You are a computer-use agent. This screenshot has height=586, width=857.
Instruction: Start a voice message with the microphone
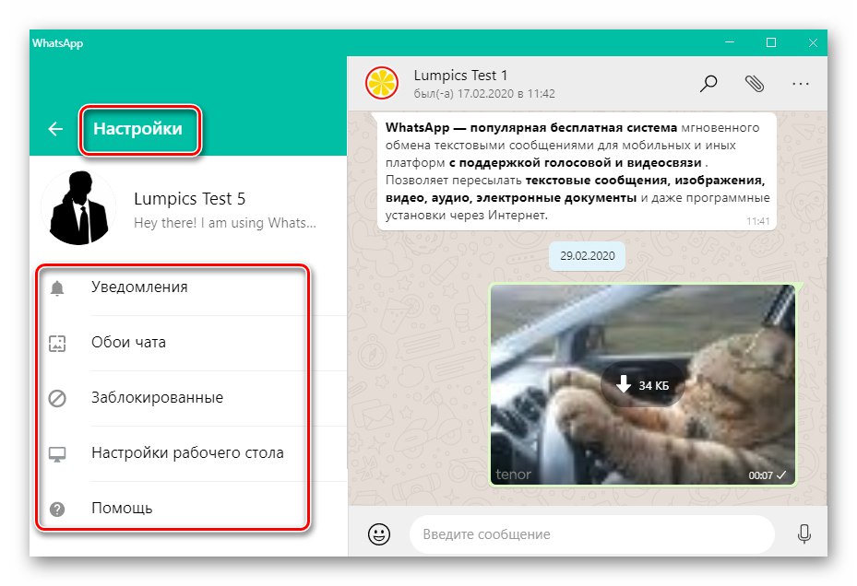(x=804, y=534)
